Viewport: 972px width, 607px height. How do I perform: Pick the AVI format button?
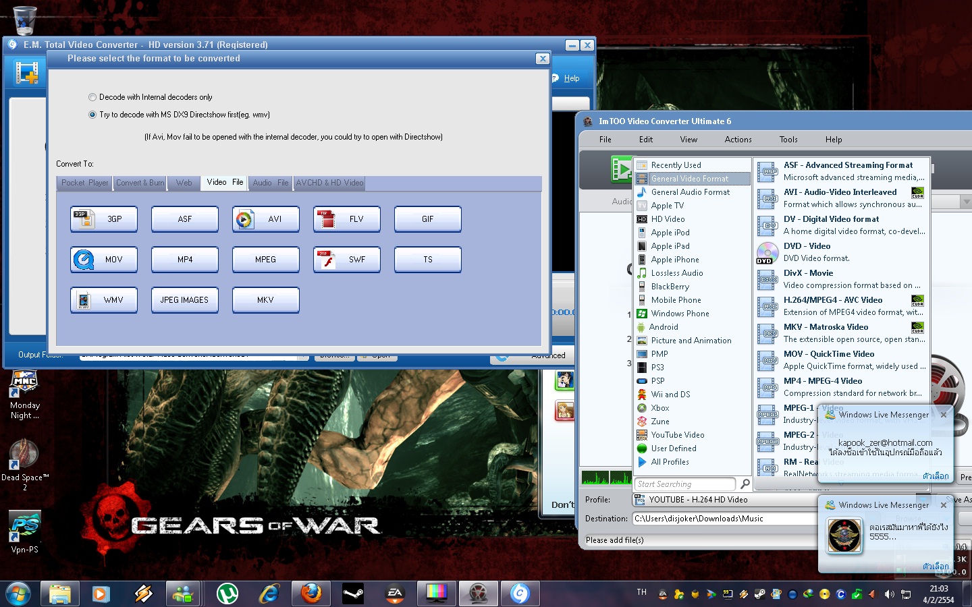click(x=266, y=219)
